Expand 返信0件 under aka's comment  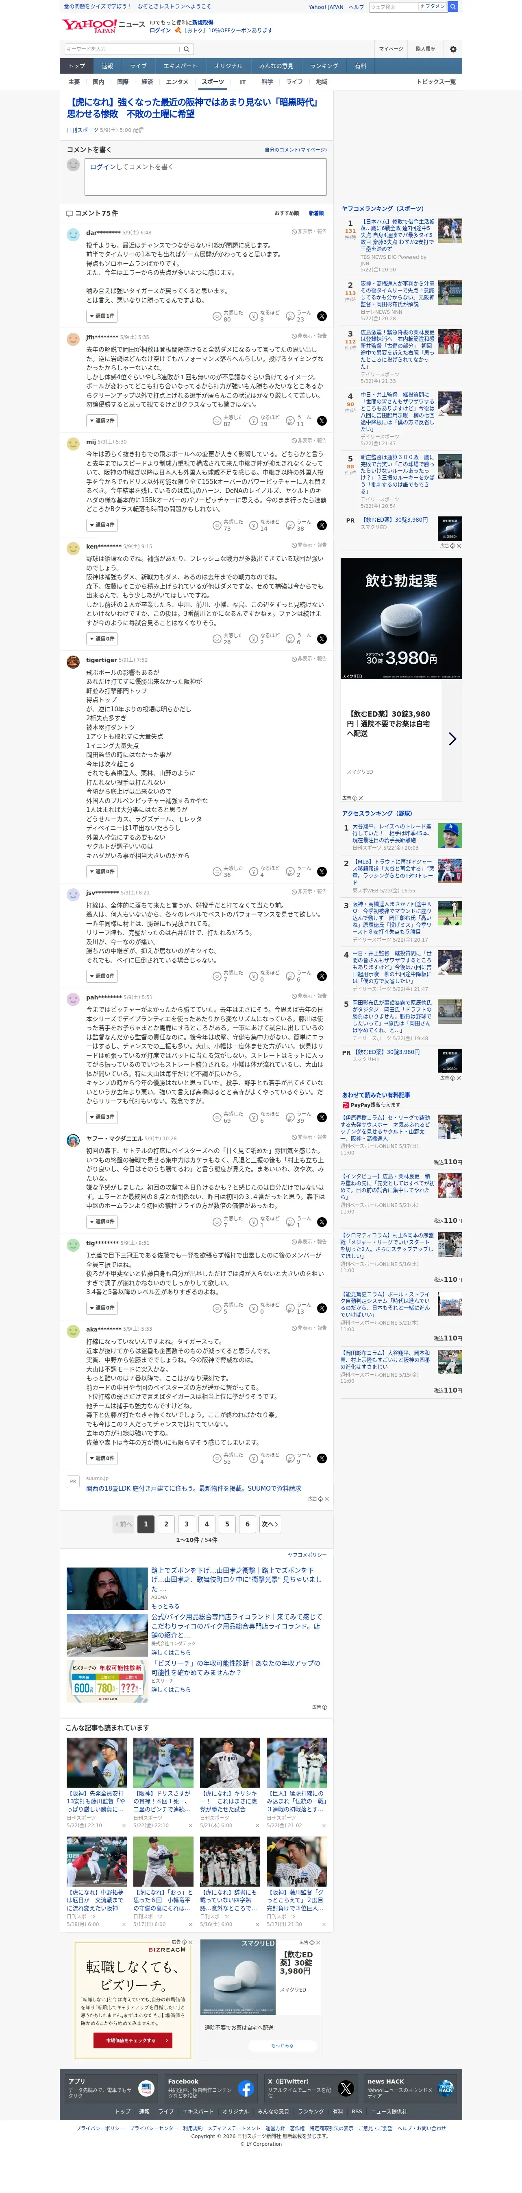pyautogui.click(x=102, y=1458)
